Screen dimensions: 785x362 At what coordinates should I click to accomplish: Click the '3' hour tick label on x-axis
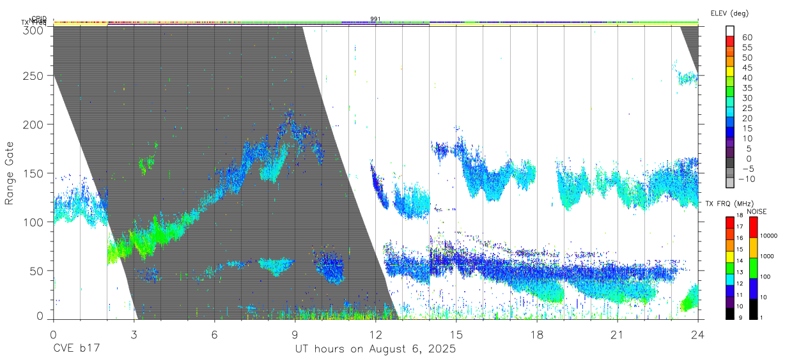click(x=134, y=335)
